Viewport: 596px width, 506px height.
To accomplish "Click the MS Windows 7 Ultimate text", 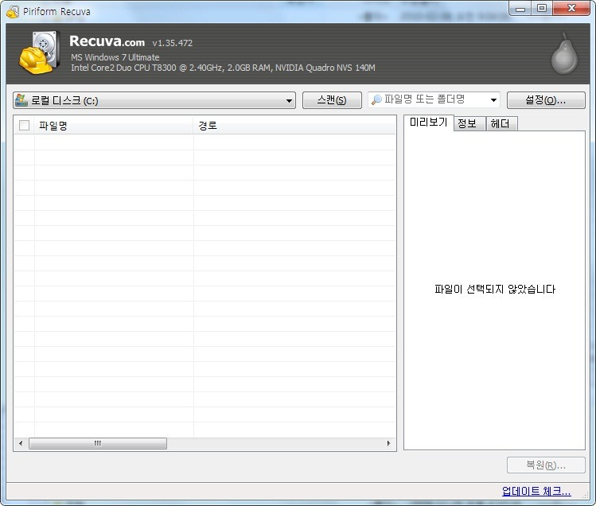I will point(115,57).
